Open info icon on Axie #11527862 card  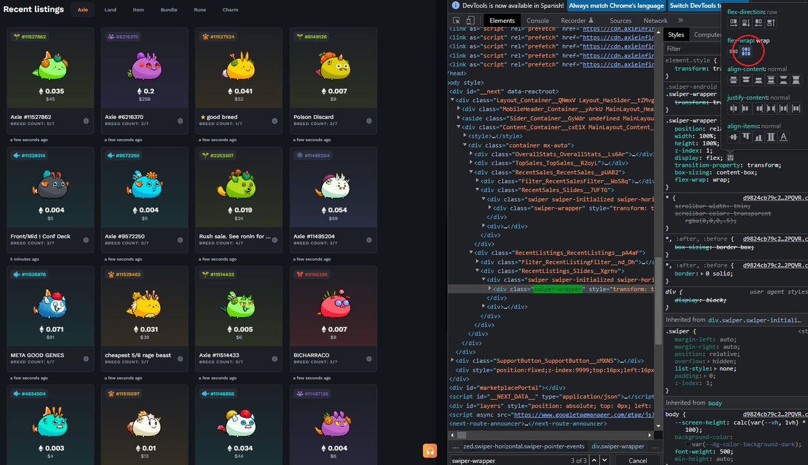pyautogui.click(x=86, y=121)
